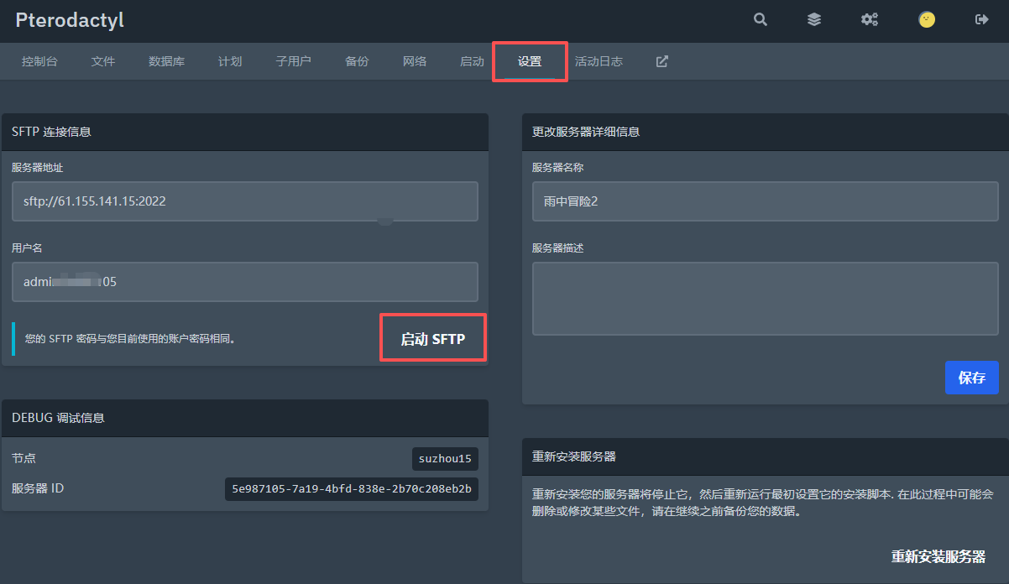
Task: Go to the 数据库 tab
Action: (166, 61)
